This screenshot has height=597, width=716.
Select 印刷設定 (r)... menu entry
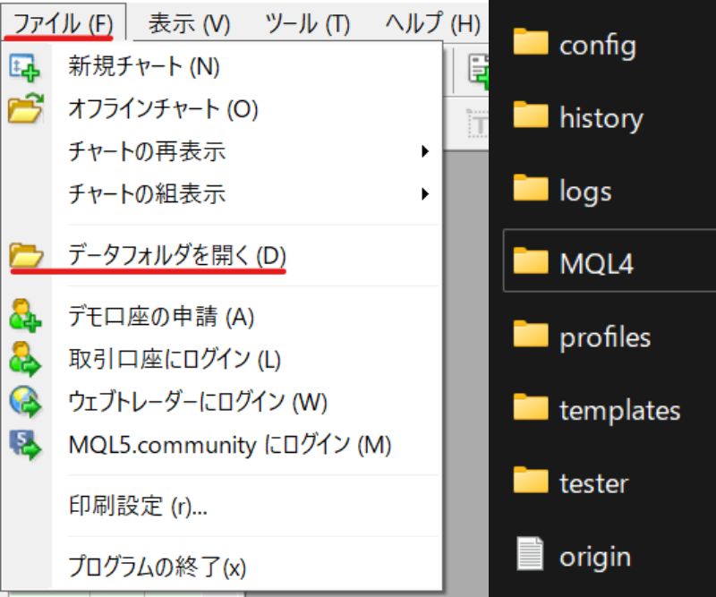(x=138, y=506)
